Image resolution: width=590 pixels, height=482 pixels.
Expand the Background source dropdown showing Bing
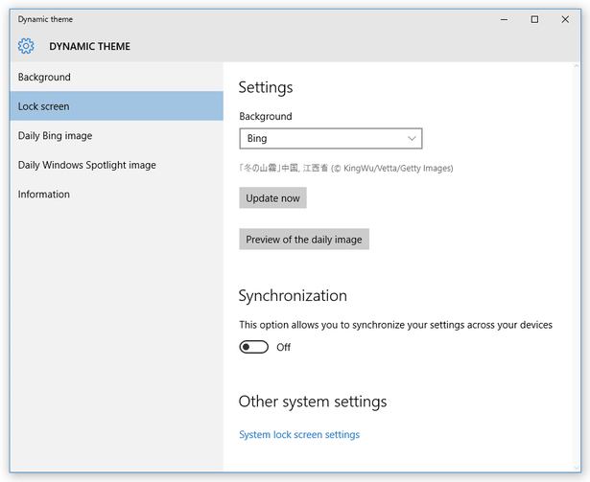[x=331, y=138]
